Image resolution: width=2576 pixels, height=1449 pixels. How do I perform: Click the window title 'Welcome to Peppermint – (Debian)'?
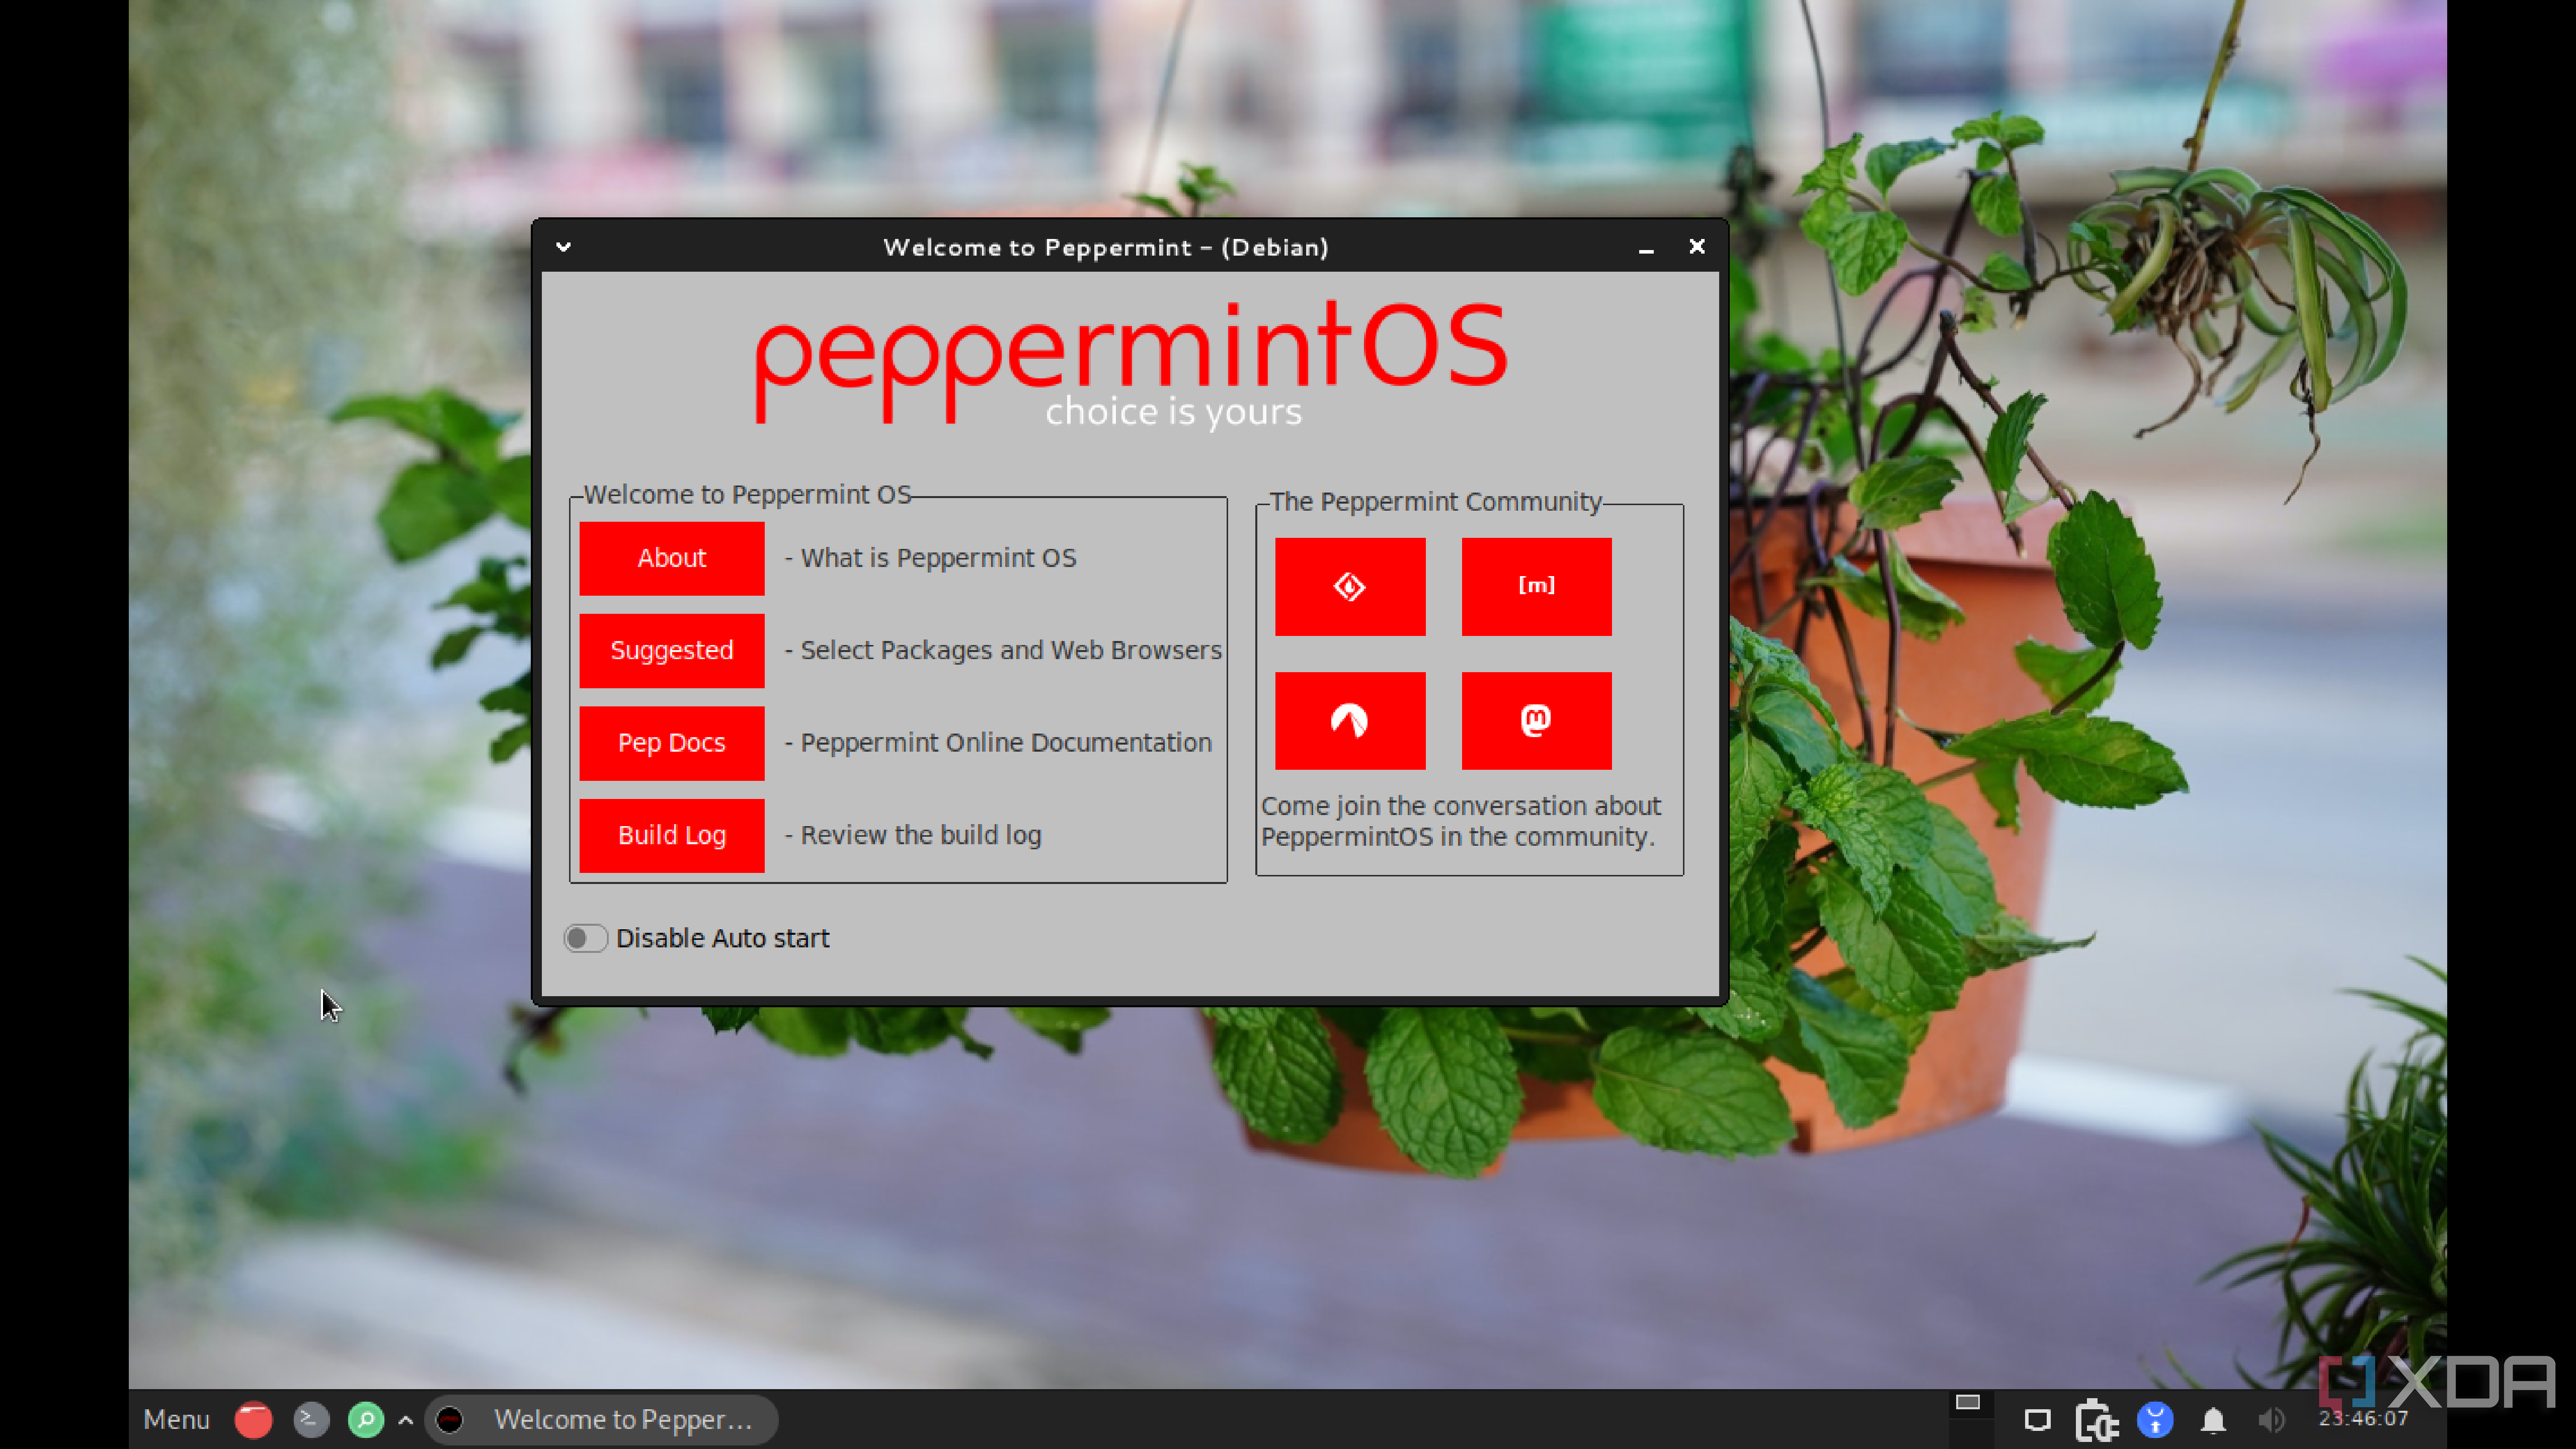coord(1106,247)
